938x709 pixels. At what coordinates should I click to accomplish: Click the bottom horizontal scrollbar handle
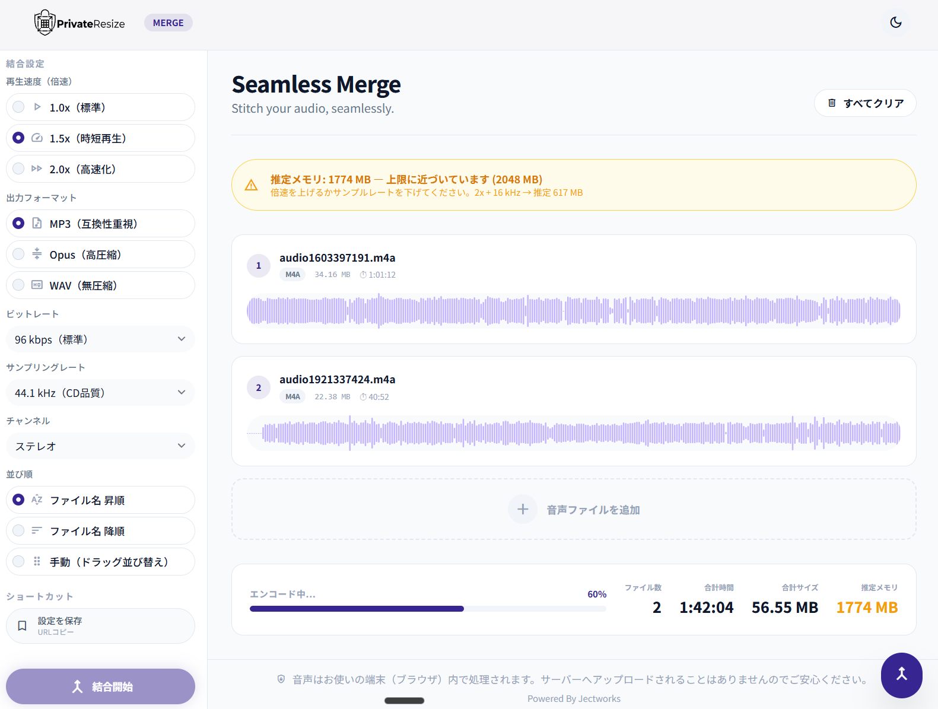(x=405, y=701)
